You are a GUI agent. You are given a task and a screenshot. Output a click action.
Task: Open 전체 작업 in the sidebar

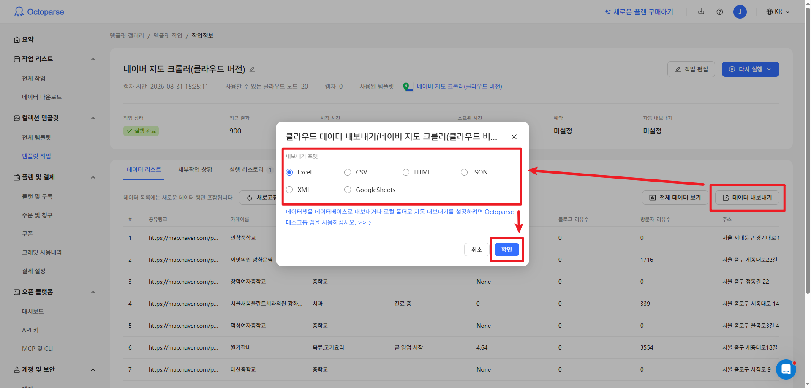[x=34, y=79]
